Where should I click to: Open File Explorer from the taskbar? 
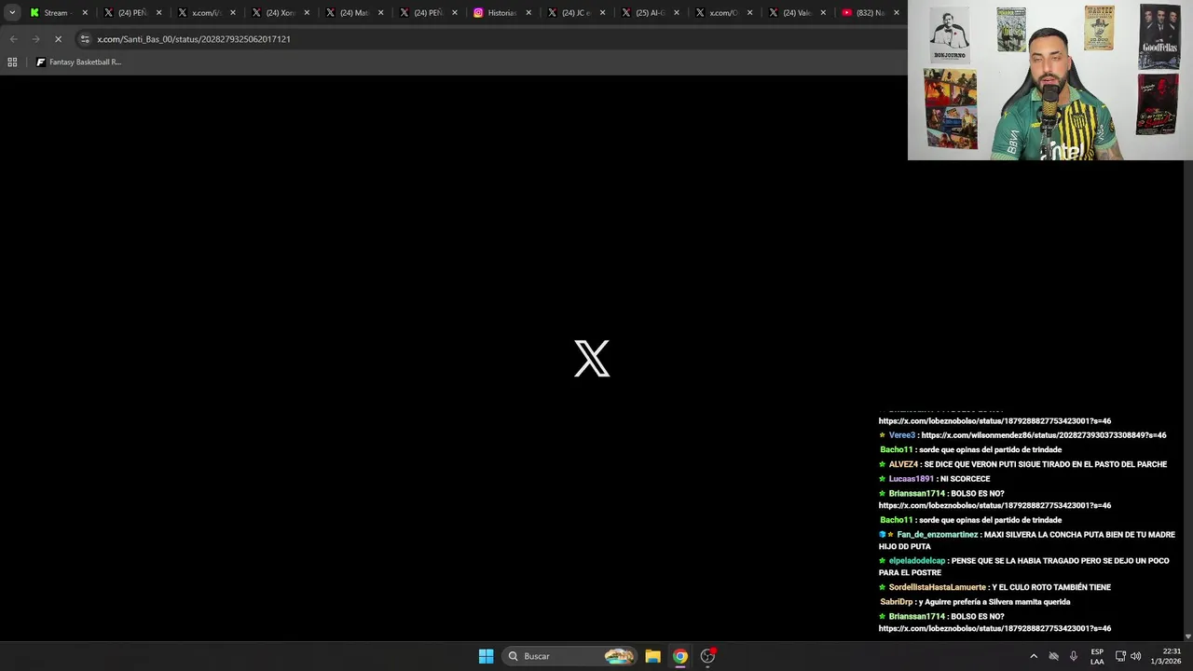652,656
